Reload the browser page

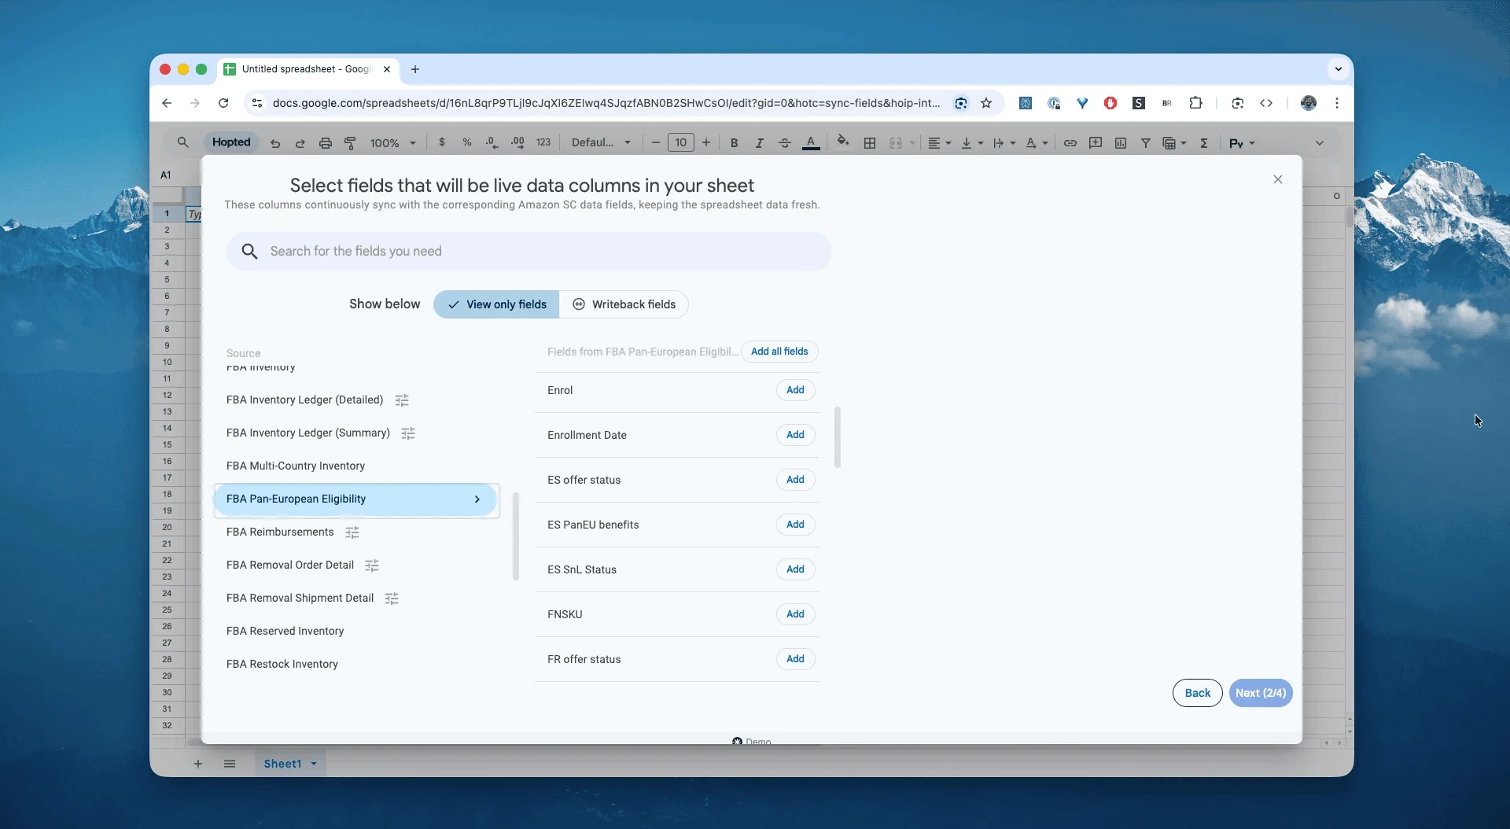[x=223, y=103]
